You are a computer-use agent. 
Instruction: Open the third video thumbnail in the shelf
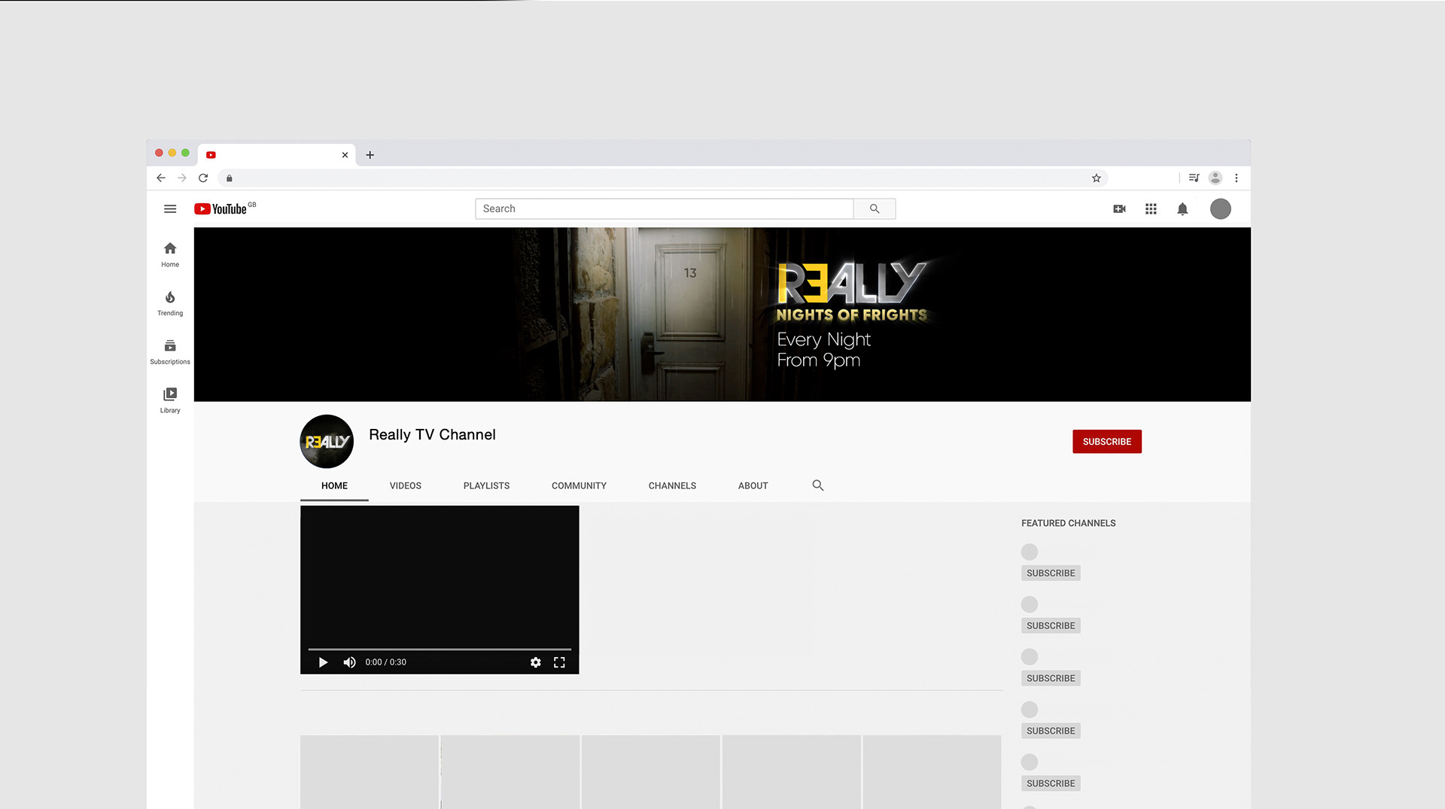point(650,772)
